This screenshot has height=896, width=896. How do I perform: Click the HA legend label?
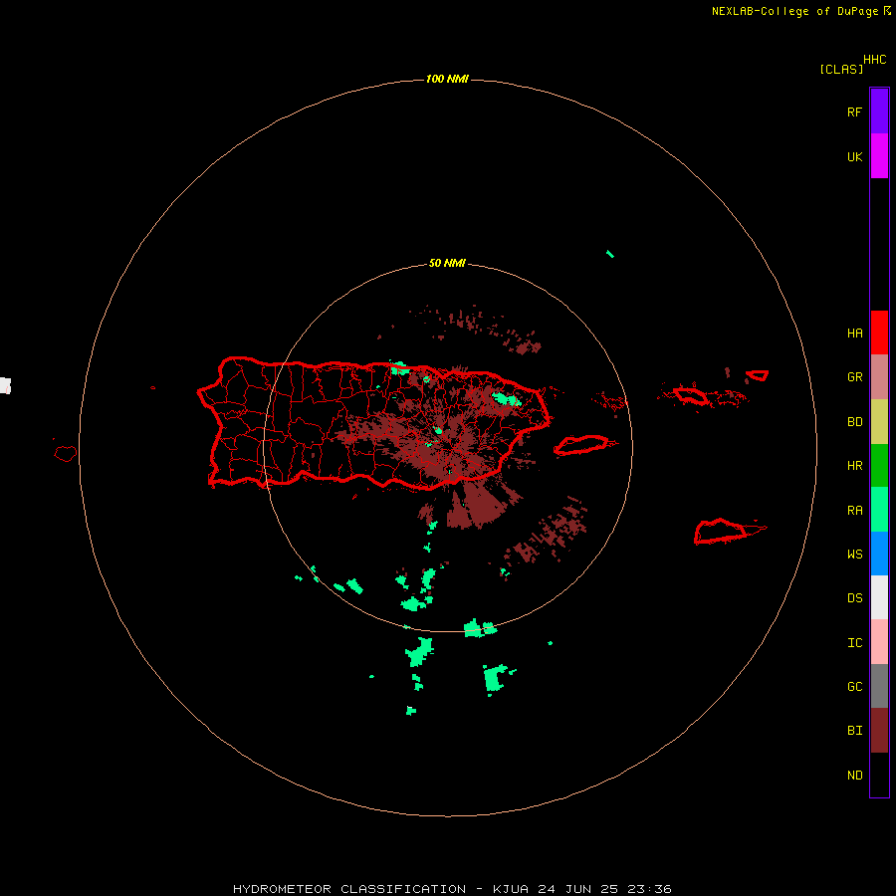(x=854, y=334)
